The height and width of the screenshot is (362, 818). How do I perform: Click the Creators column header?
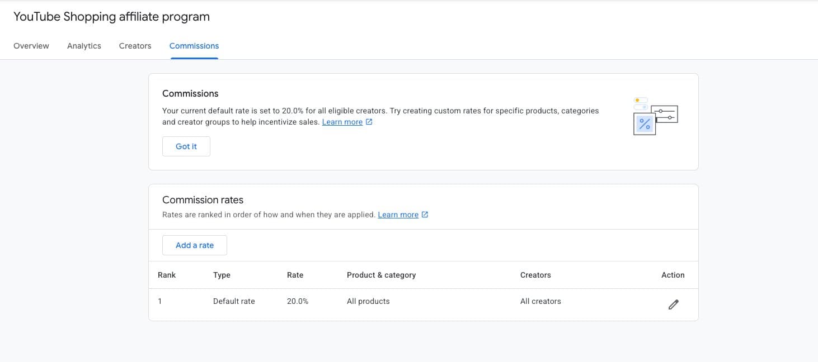tap(535, 275)
